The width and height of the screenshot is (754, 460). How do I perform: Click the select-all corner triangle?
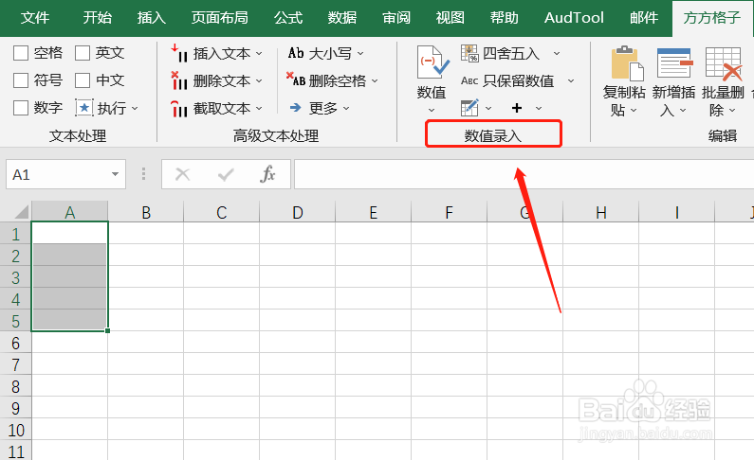point(21,211)
